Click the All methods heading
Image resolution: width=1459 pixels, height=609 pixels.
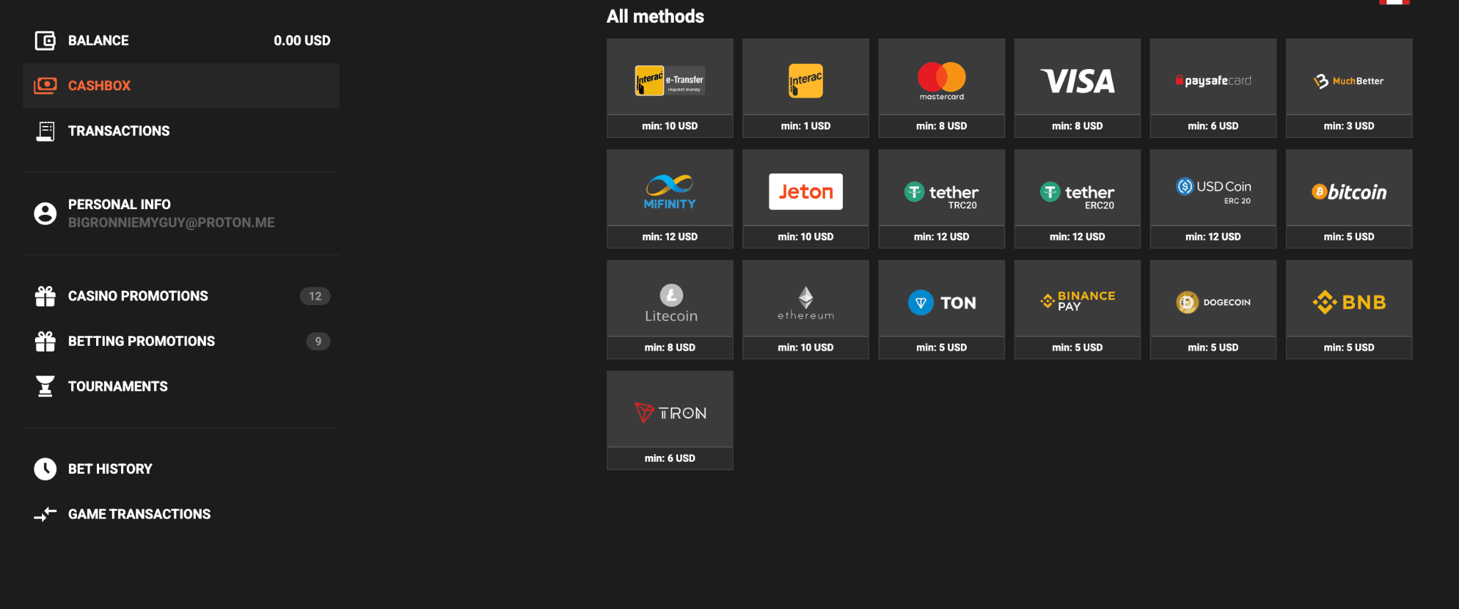tap(655, 16)
